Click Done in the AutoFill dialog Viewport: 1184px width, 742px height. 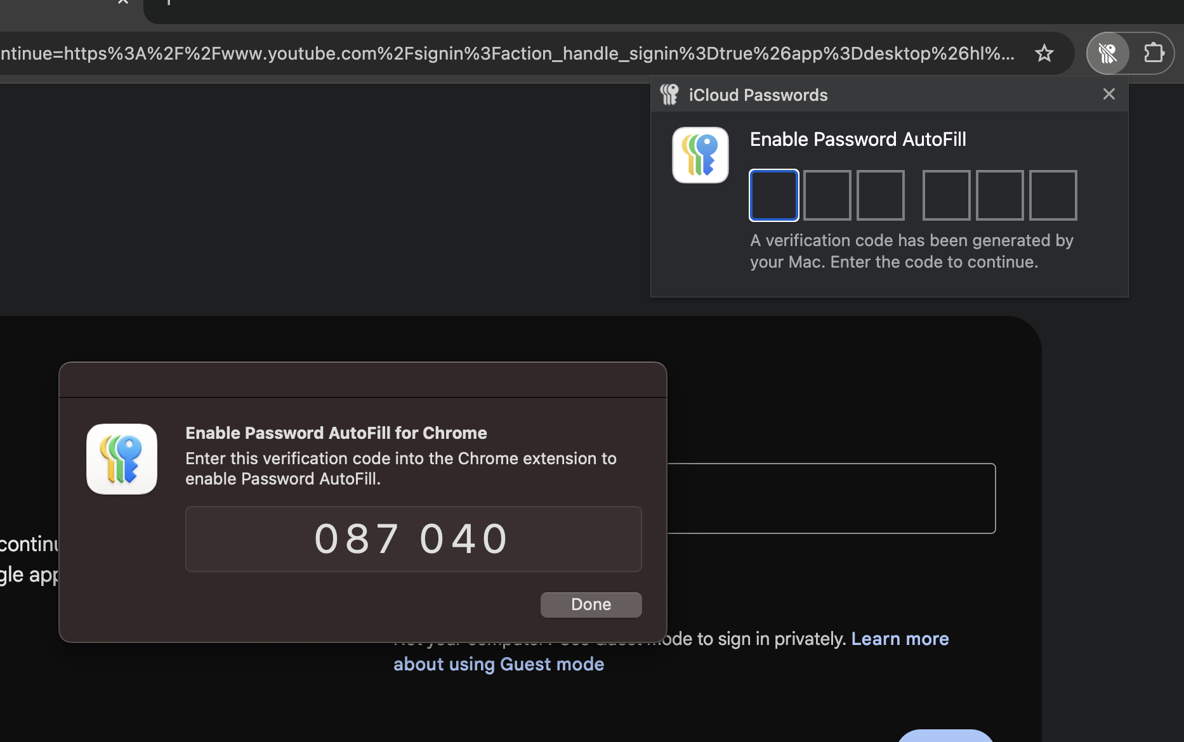tap(591, 604)
